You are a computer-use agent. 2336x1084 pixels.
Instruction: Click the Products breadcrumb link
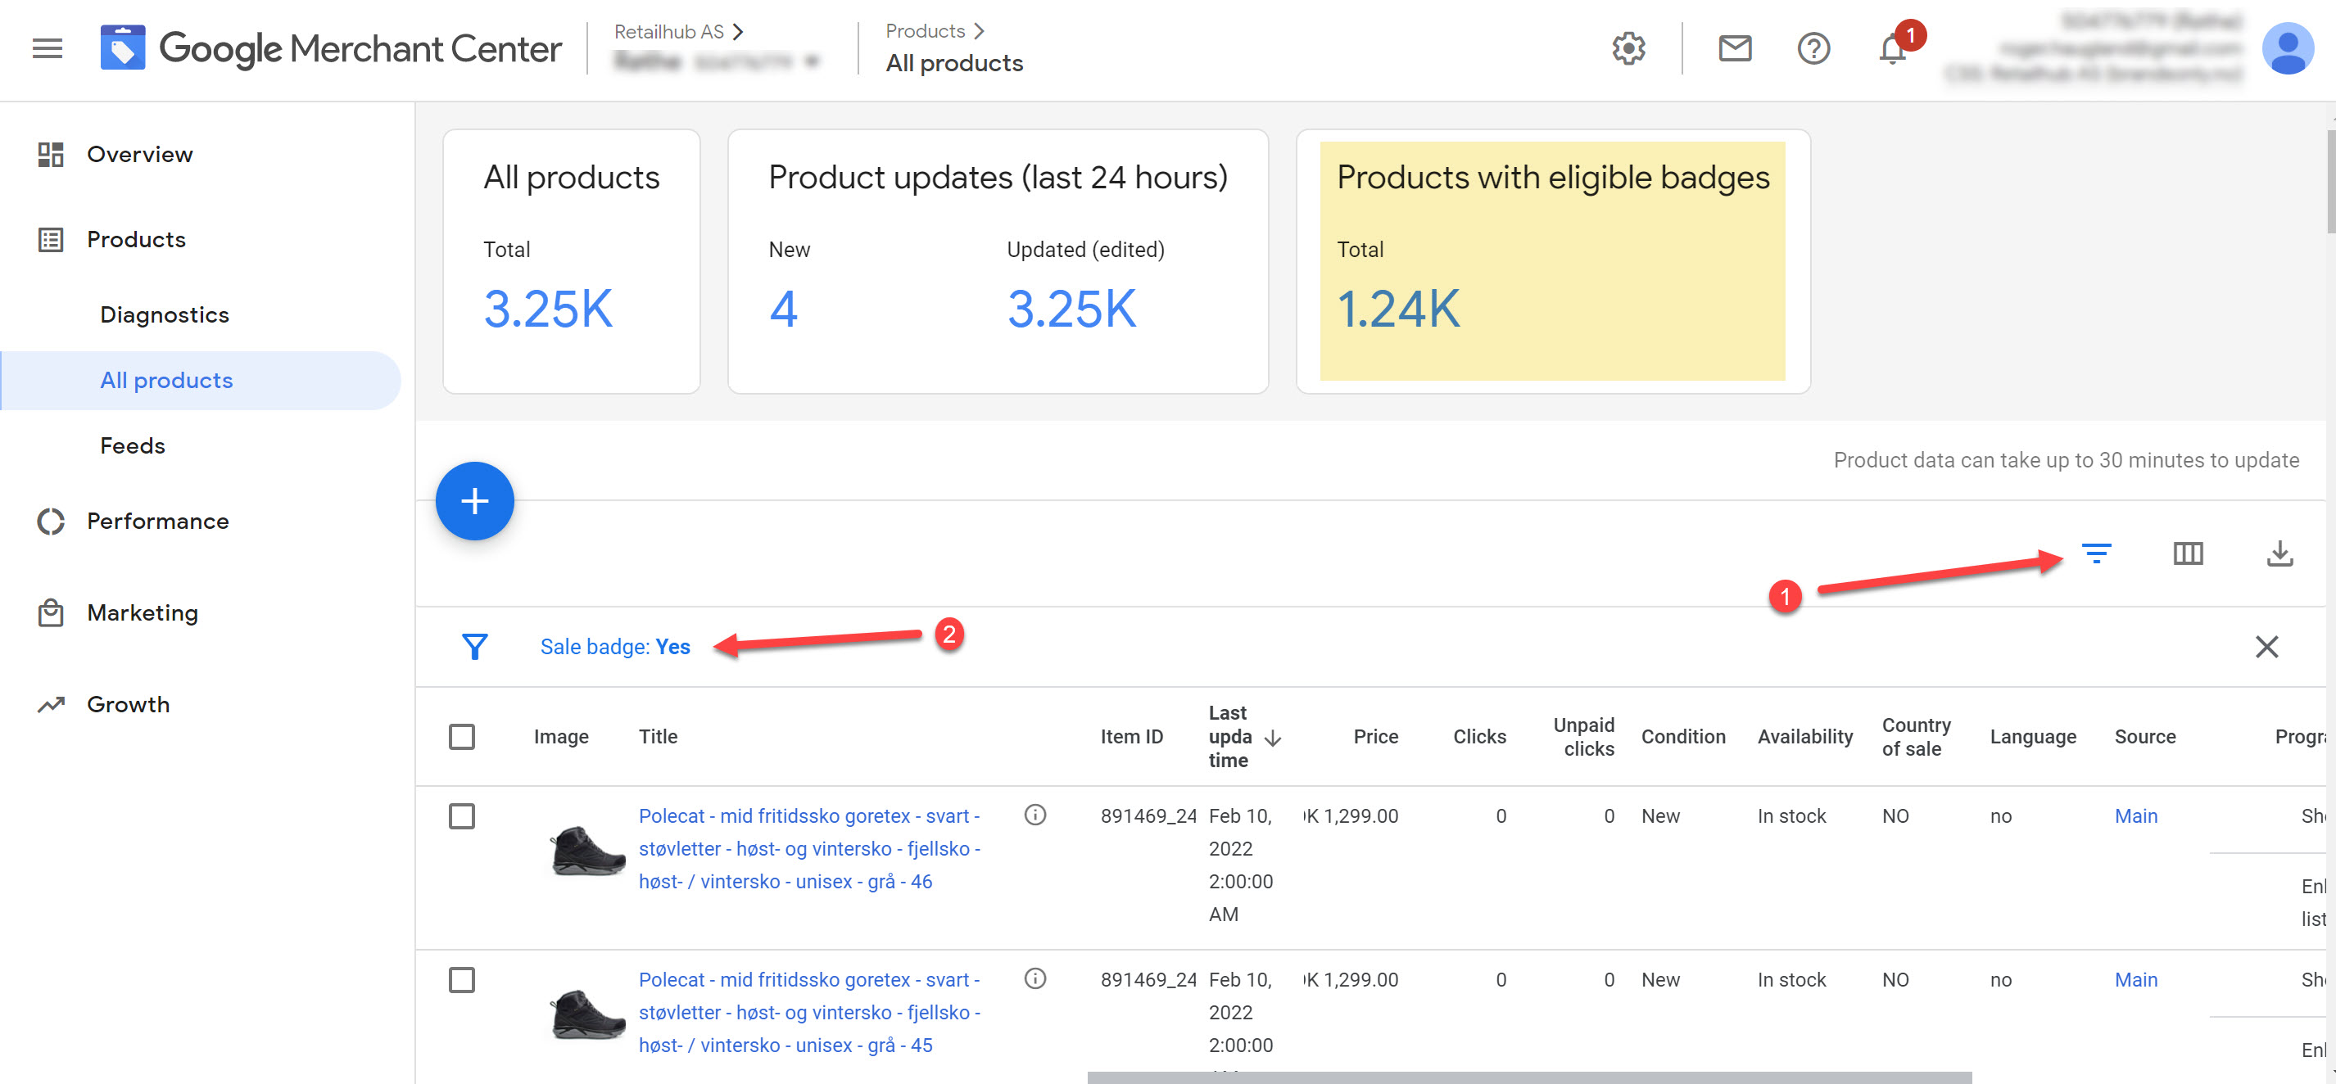(x=925, y=31)
